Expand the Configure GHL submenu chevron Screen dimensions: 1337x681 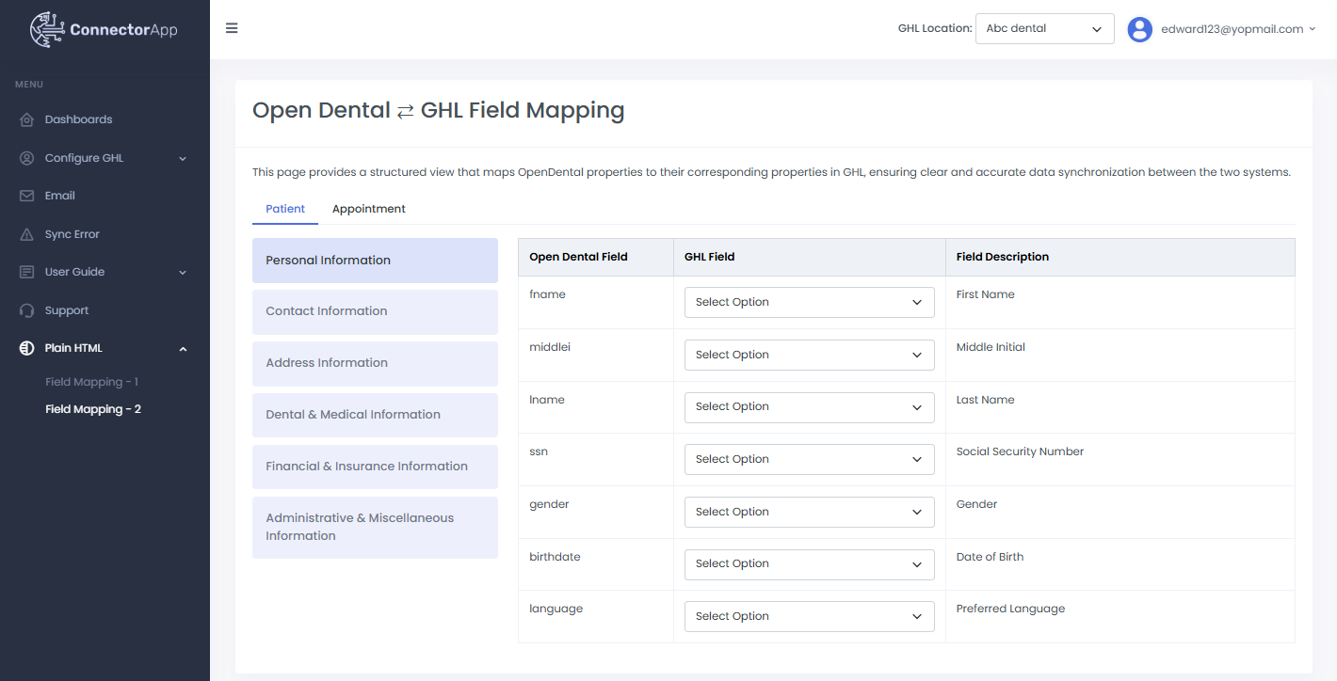(x=183, y=158)
